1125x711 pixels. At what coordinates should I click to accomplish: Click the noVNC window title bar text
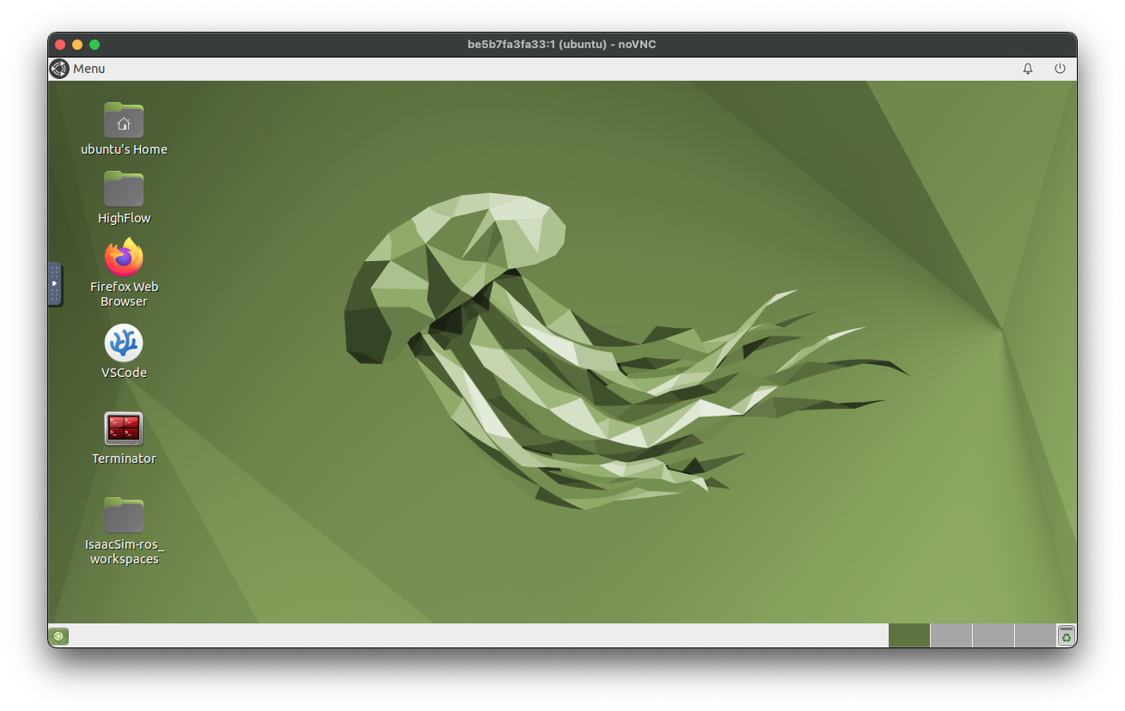[x=561, y=45]
